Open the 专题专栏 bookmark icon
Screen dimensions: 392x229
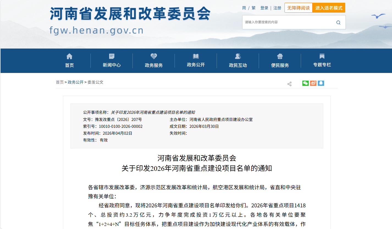[x=322, y=56]
